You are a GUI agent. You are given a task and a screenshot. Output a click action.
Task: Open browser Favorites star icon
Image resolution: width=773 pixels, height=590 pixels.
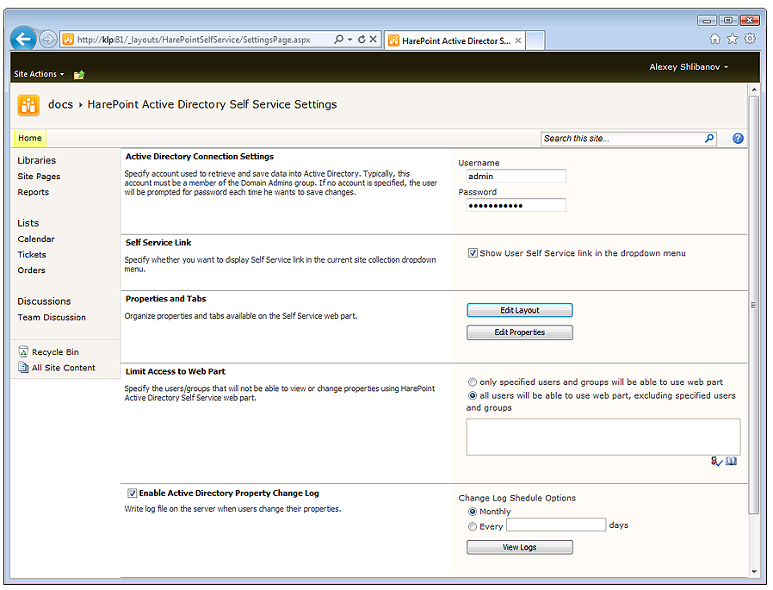click(x=732, y=40)
